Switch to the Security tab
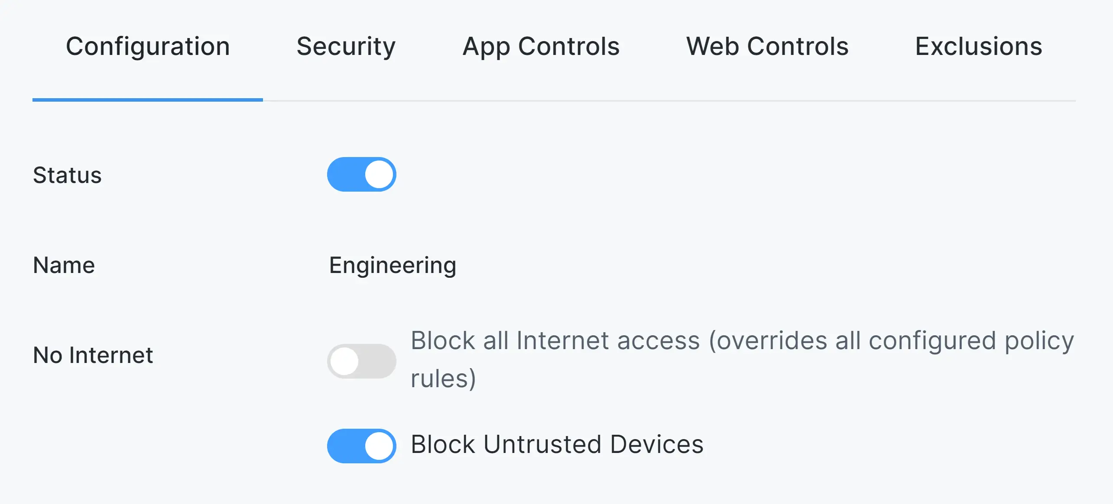The height and width of the screenshot is (504, 1113). [346, 46]
